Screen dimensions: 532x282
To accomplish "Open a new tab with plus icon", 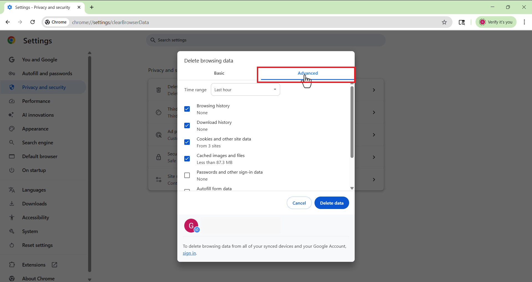I will tap(92, 7).
